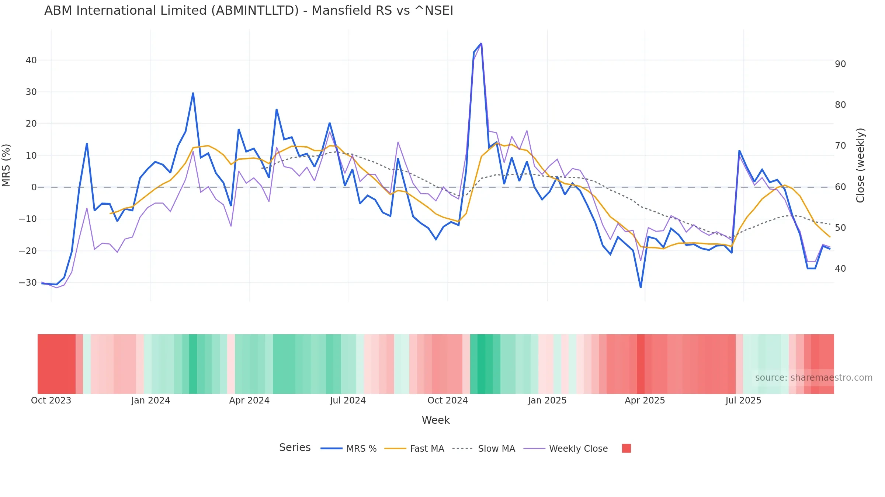Viewport: 885px width, 497px height.
Task: Toggle the Slow MA legend entry
Action: point(484,448)
